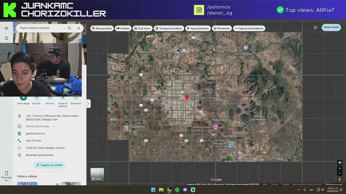
Task: Zoom out on the map with minus button
Action: (340, 173)
